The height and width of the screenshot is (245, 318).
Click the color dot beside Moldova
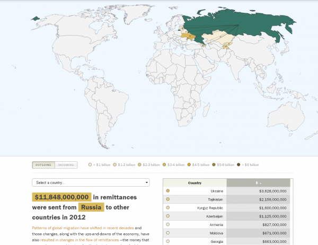pos(167,233)
